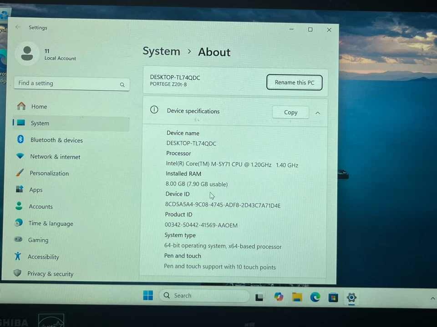Click the Rename this PC button
Viewport: 437px width, 327px height.
[x=295, y=82]
